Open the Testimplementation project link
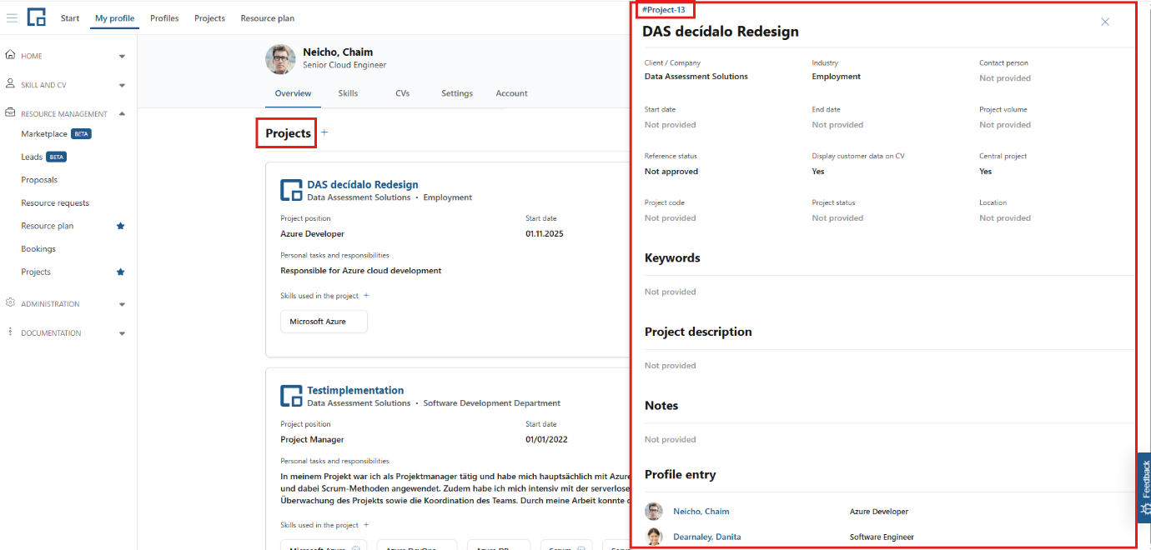This screenshot has height=550, width=1151. coord(355,390)
